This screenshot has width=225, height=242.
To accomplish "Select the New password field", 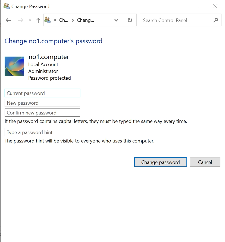I will pos(42,103).
